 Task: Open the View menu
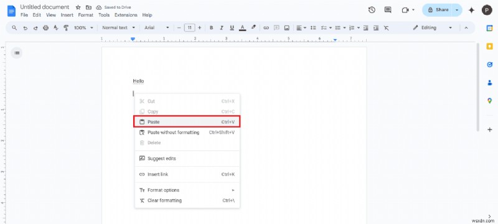51,15
